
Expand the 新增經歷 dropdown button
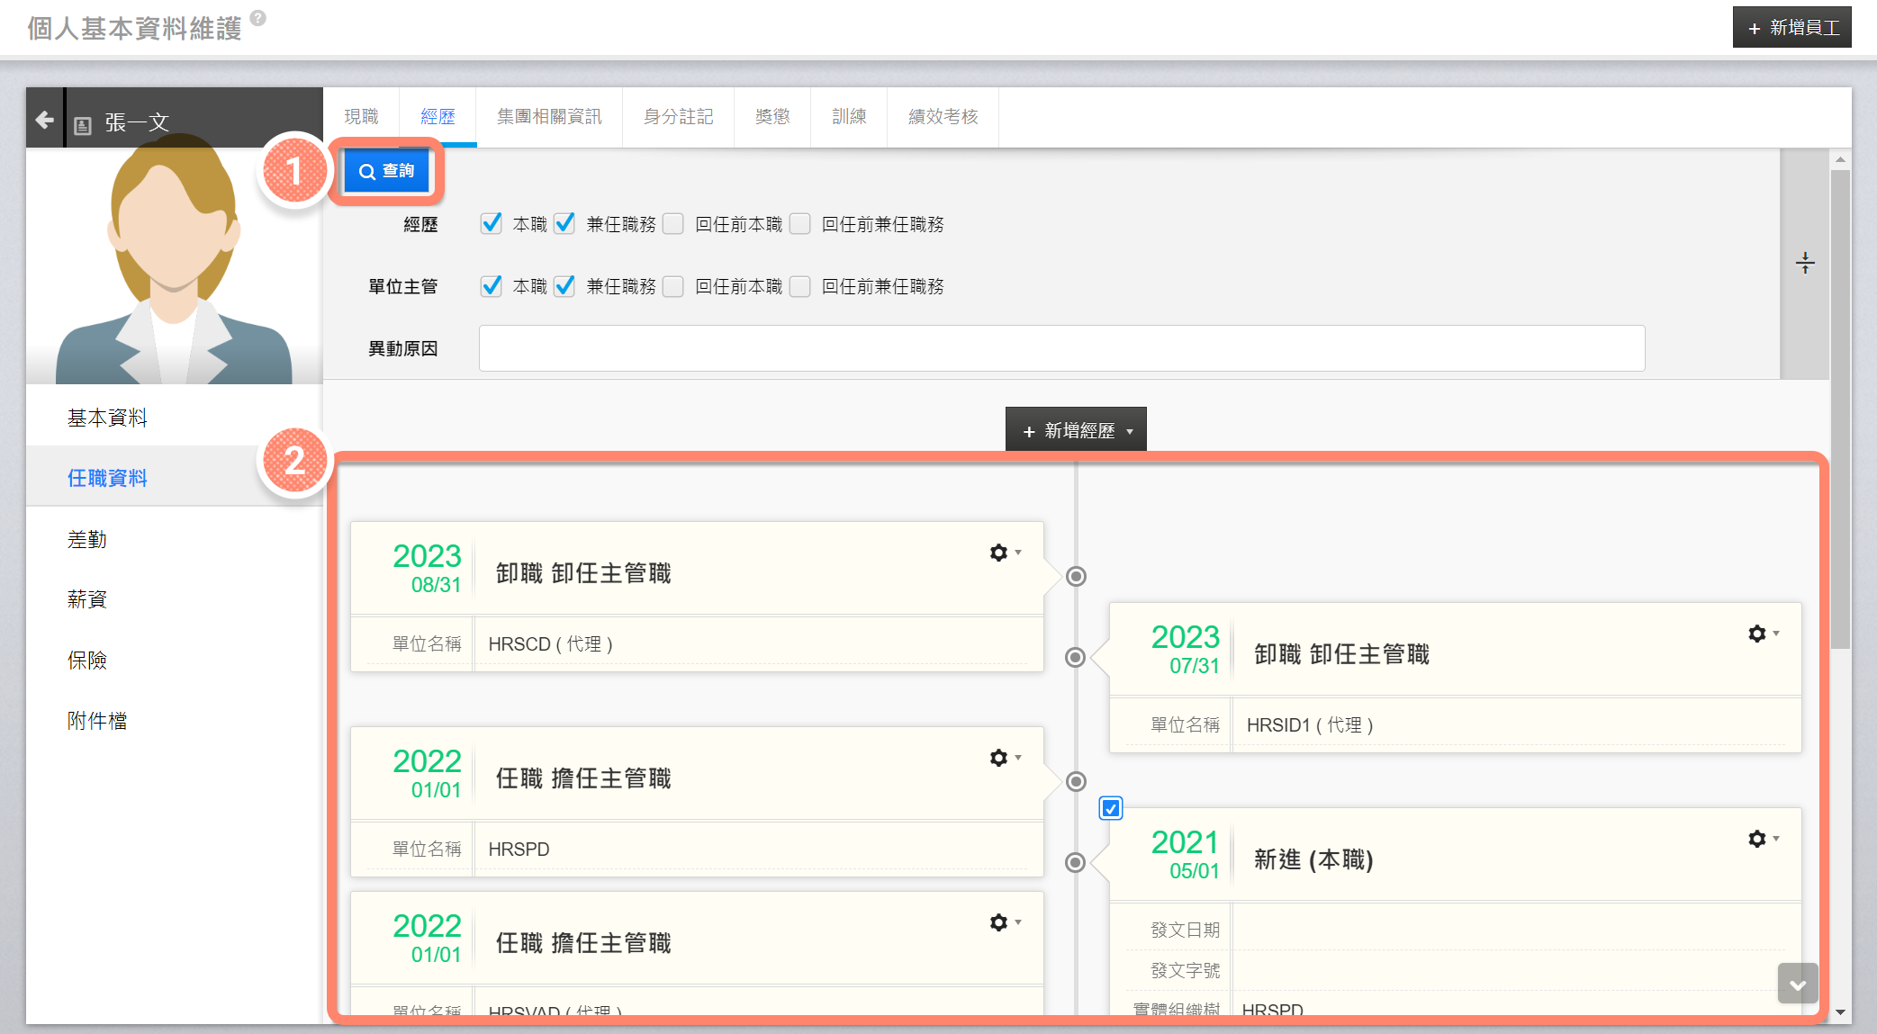pos(1076,430)
